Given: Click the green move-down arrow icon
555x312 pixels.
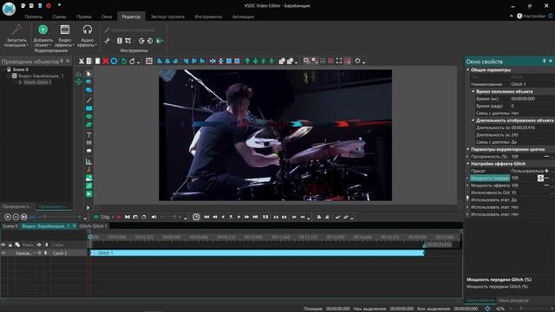Looking at the screenshot, I should 255,62.
